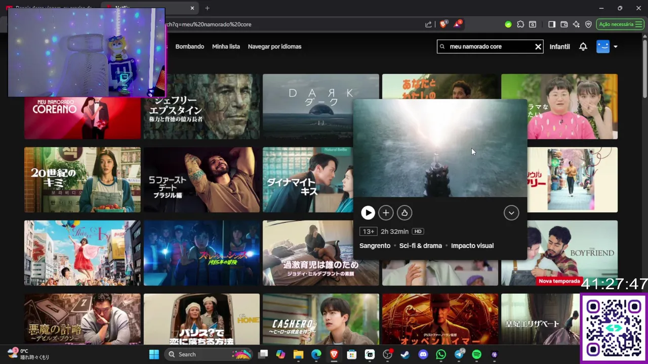
Task: Open the Stranger Things animated thumbnail
Action: pos(201,253)
